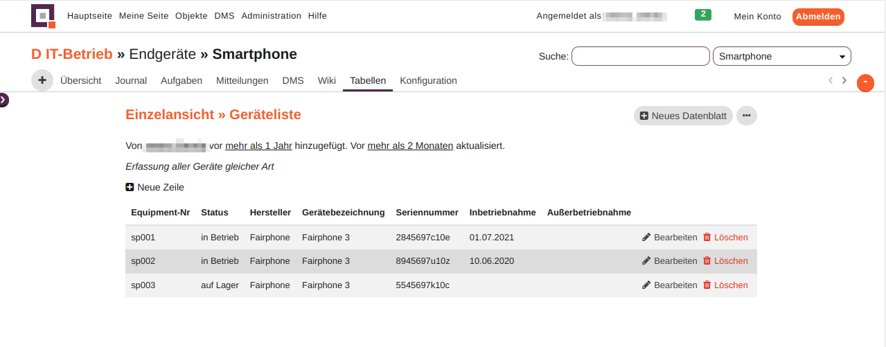Click the application logo icon
The width and height of the screenshot is (886, 347).
pyautogui.click(x=43, y=16)
